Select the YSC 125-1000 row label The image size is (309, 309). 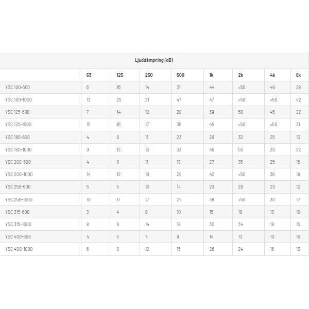click(19, 125)
